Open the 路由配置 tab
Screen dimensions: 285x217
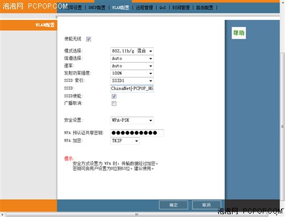point(205,7)
